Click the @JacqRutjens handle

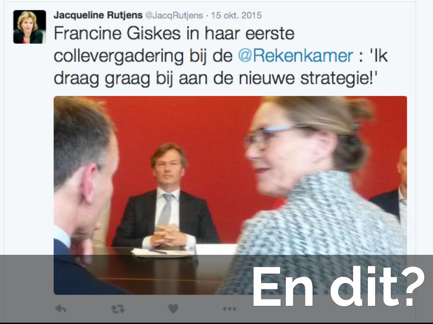pyautogui.click(x=174, y=16)
